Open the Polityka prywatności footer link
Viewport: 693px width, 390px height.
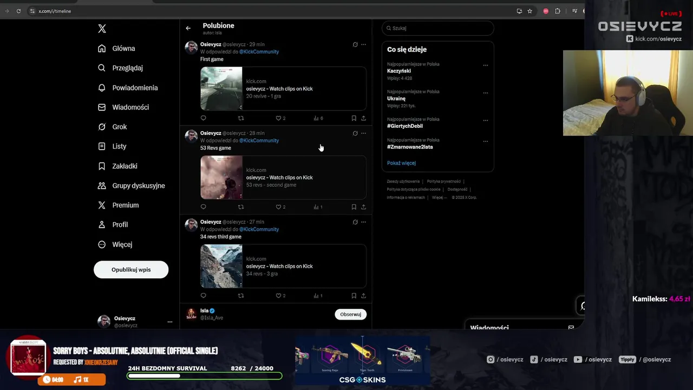coord(444,181)
